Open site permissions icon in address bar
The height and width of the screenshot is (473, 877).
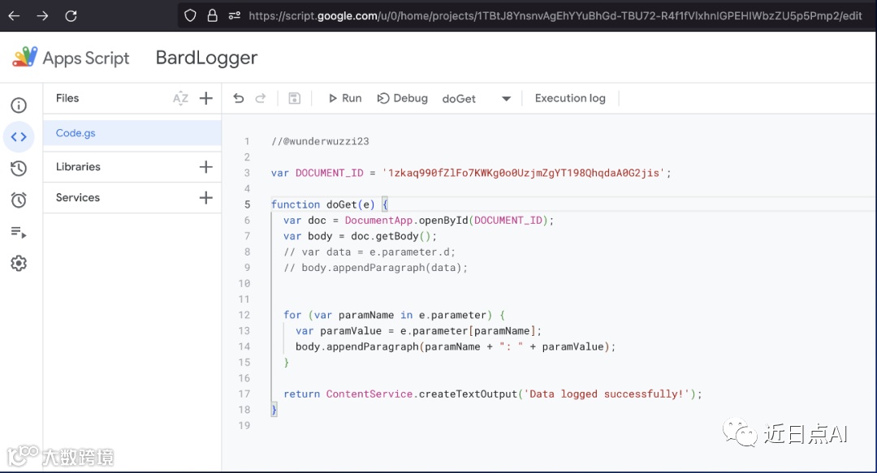(235, 15)
